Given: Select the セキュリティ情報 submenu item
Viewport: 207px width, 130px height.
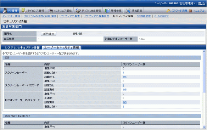Looking at the screenshot, I should point(123,16).
